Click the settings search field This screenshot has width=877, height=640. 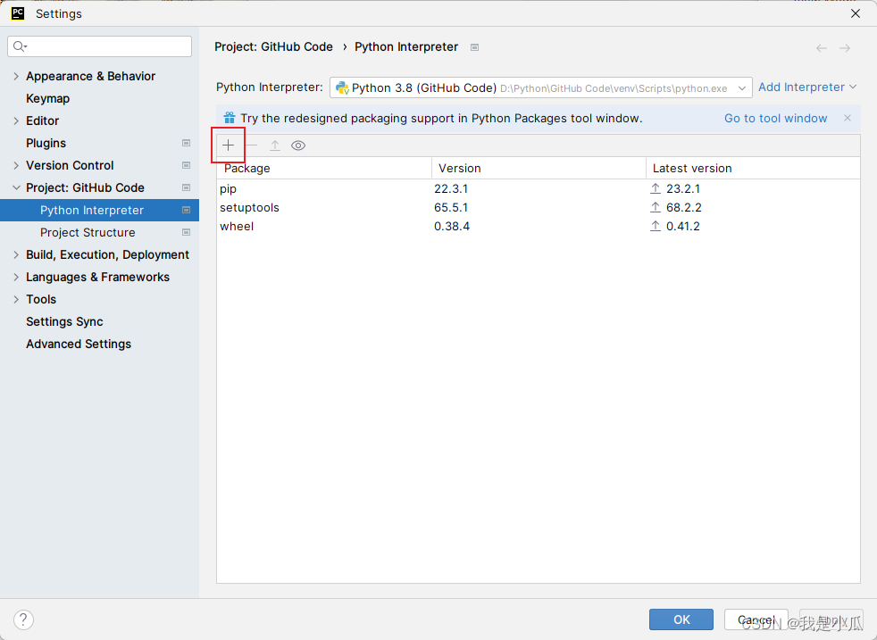(99, 46)
